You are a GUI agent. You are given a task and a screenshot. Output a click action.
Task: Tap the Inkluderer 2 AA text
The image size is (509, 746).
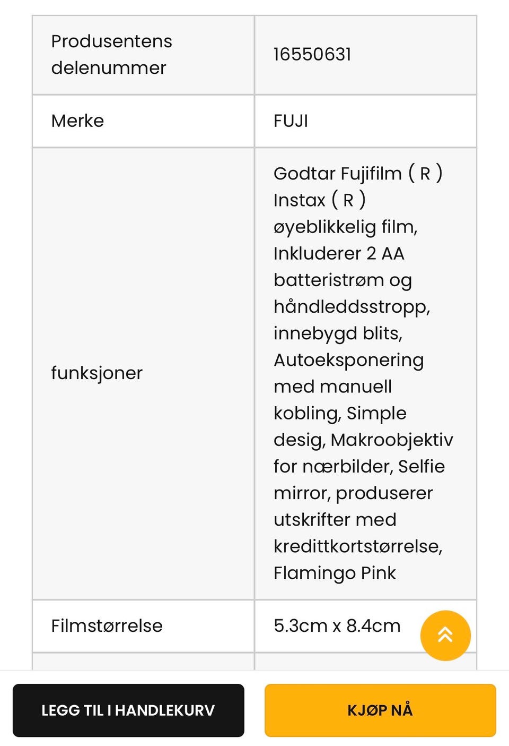point(339,254)
